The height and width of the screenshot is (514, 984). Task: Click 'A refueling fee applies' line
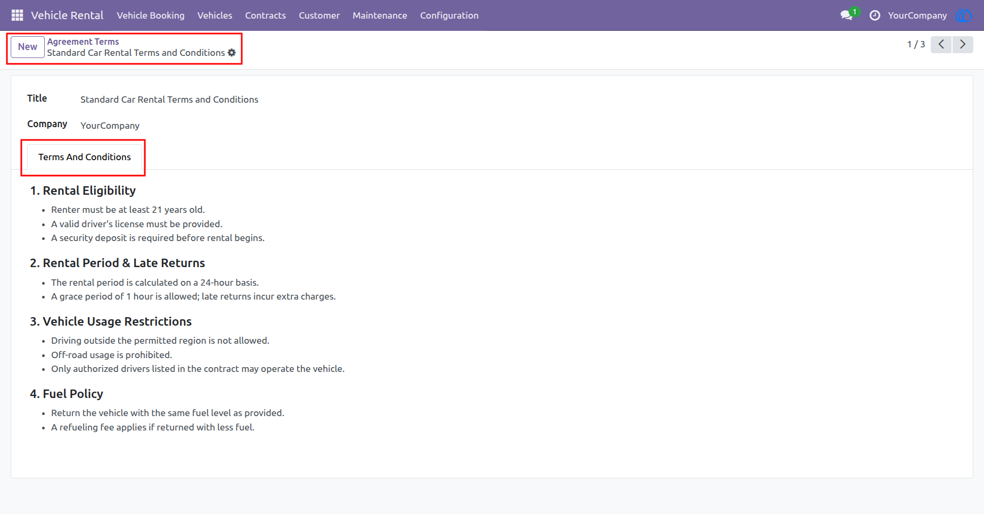(153, 427)
